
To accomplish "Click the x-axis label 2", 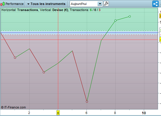I will click(29, 113).
